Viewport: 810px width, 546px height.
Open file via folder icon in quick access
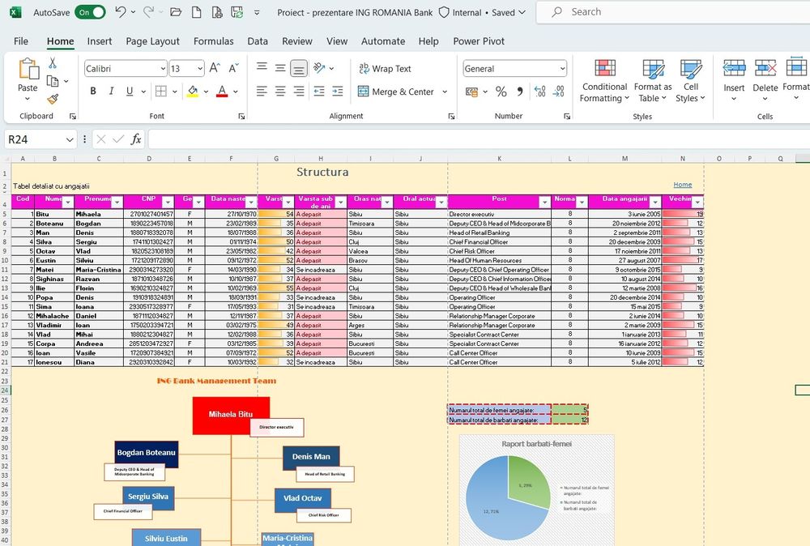(x=176, y=12)
